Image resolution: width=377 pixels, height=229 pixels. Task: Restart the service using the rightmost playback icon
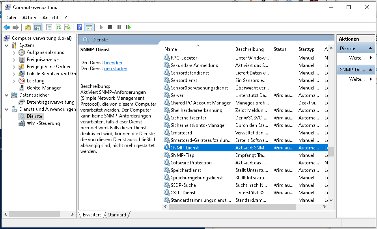pos(128,27)
